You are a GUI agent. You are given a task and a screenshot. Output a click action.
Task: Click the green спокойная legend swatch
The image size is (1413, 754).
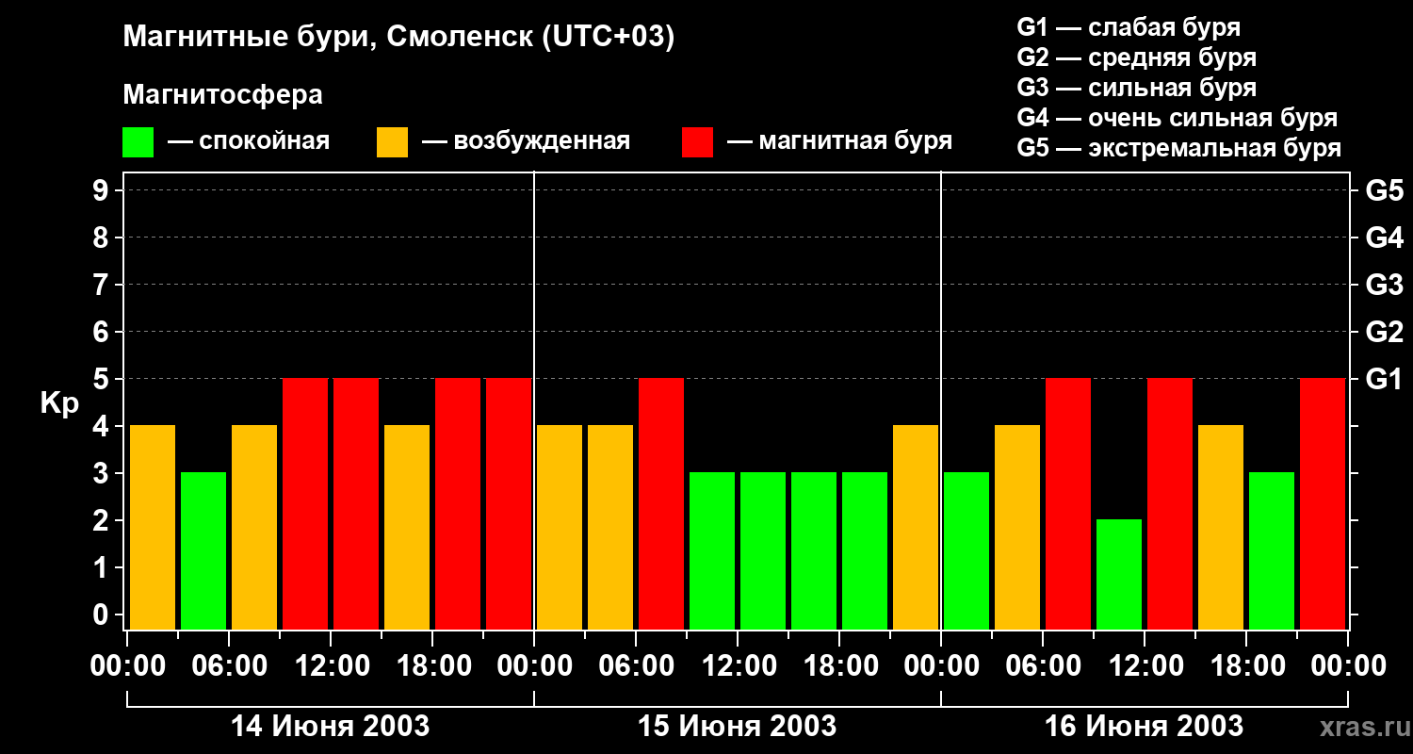pos(138,142)
